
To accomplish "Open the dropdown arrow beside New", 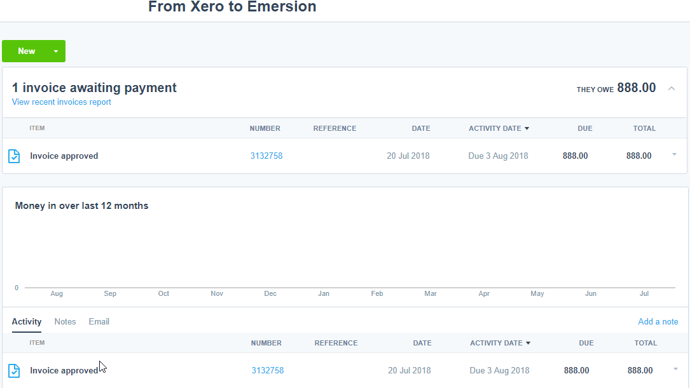I will 56,51.
